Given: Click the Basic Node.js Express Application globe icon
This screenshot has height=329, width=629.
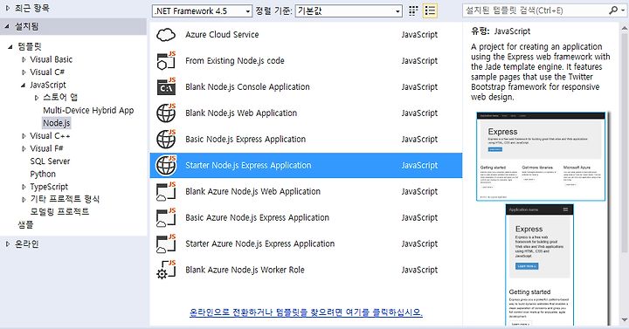Looking at the screenshot, I should click(x=166, y=139).
